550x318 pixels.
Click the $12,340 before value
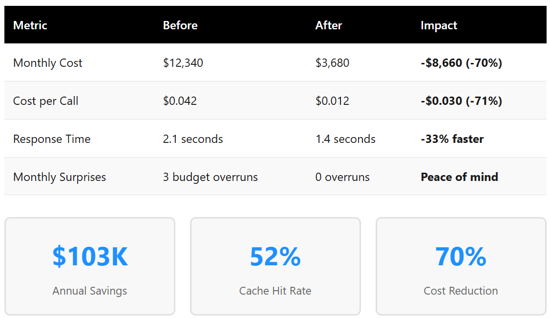183,63
